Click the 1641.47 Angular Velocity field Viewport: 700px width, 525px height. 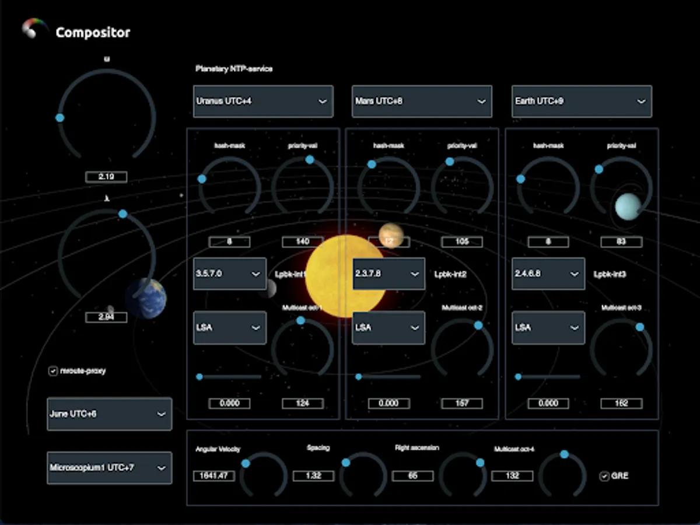(x=214, y=475)
